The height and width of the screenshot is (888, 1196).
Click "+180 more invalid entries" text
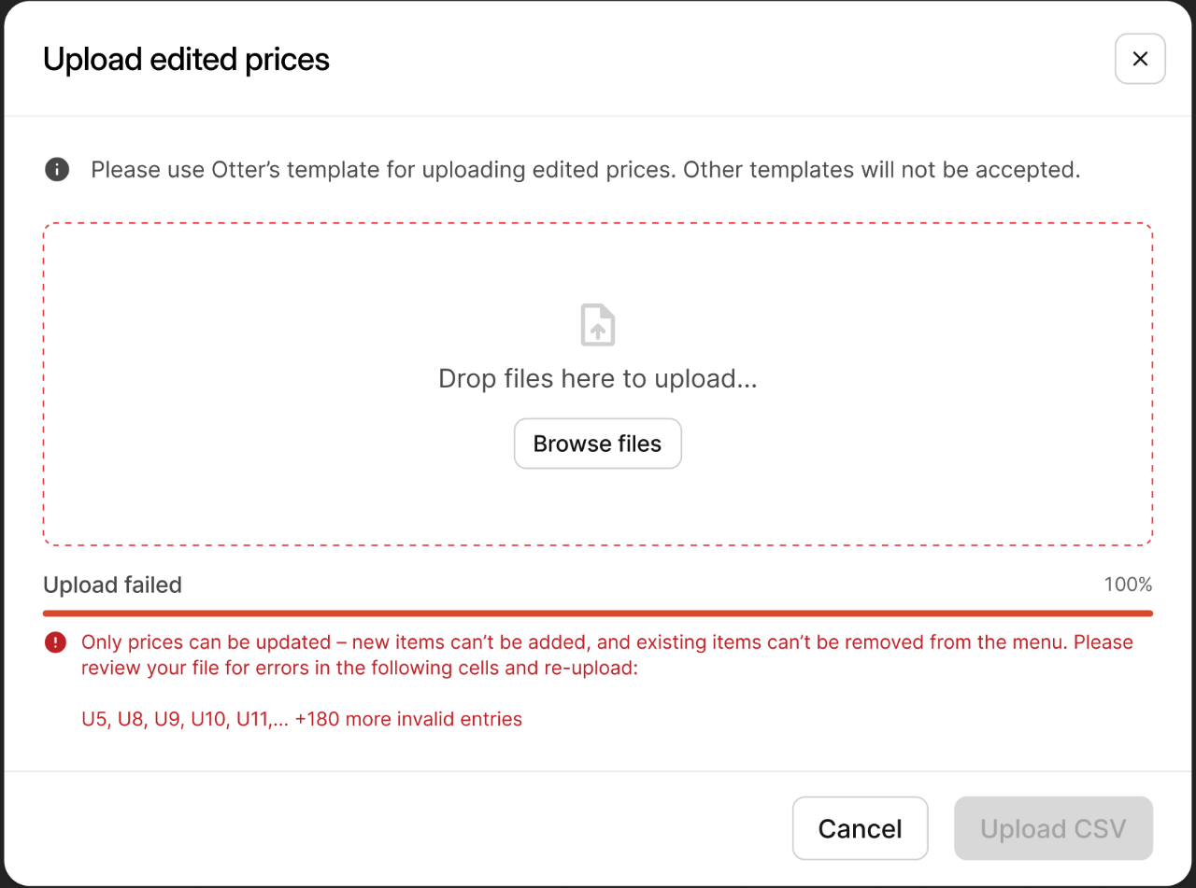pyautogui.click(x=408, y=719)
